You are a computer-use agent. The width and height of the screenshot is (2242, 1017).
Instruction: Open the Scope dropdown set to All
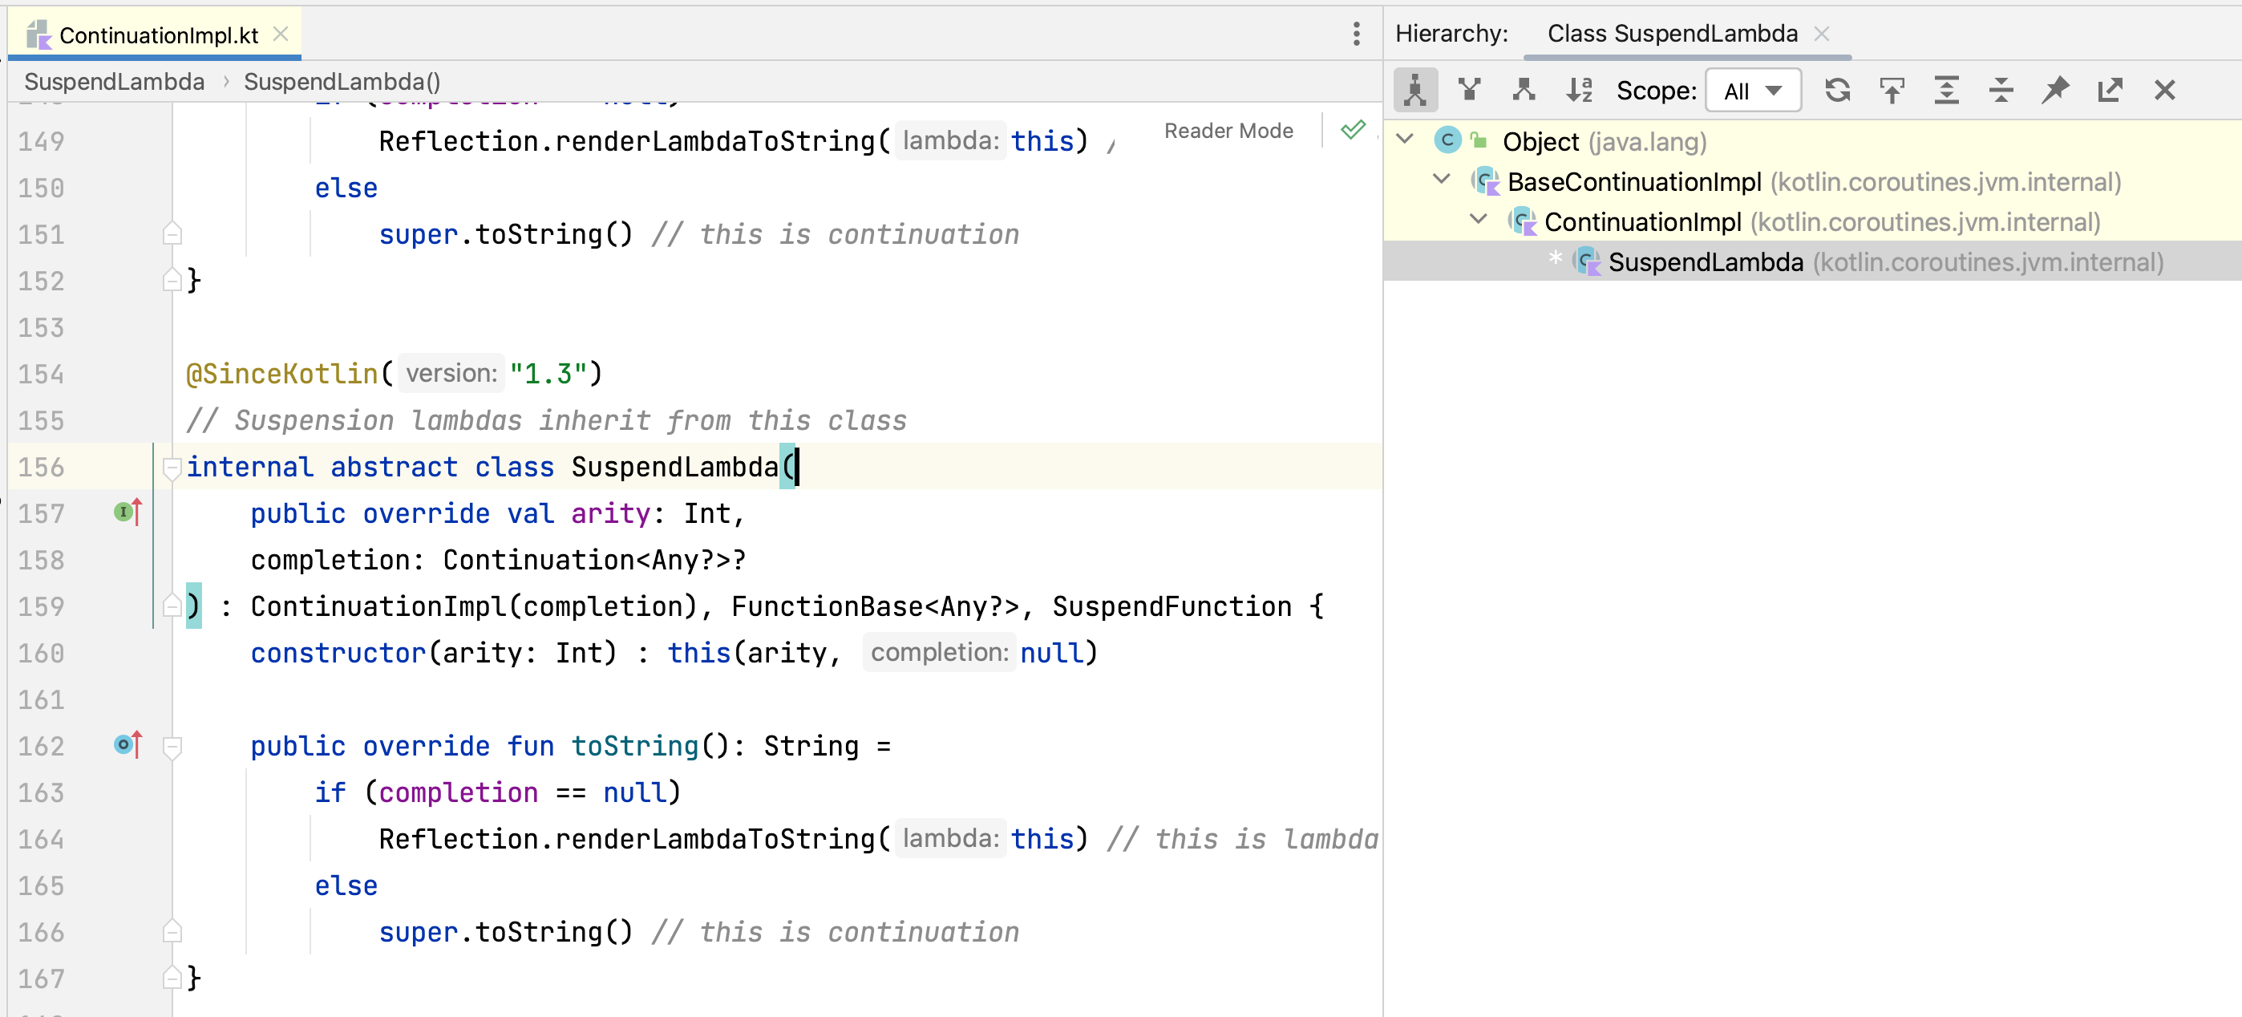[1752, 91]
